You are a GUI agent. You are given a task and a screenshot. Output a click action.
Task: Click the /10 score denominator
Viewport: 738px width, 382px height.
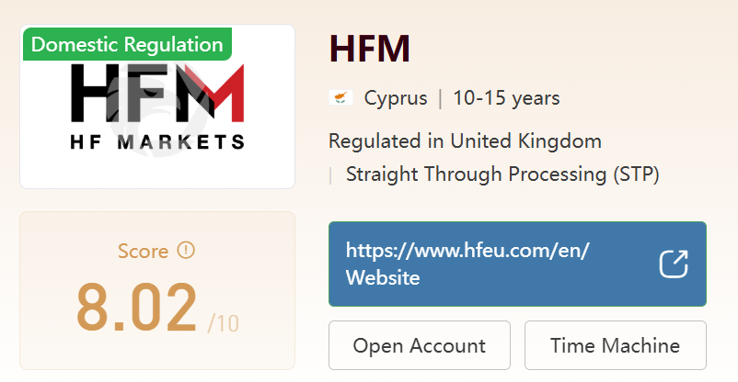pos(224,323)
